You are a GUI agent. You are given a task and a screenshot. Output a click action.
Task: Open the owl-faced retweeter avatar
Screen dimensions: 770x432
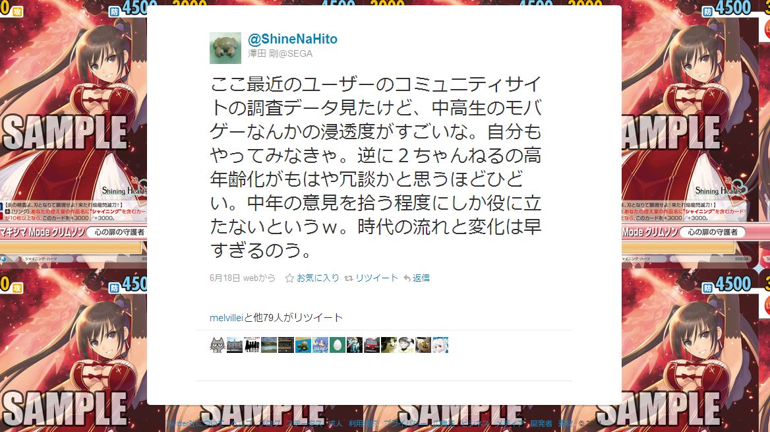click(x=423, y=345)
